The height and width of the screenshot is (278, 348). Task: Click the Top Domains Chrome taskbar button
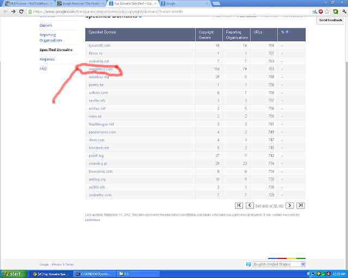51,274
